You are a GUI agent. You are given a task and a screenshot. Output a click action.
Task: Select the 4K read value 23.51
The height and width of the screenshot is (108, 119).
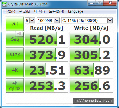(47, 70)
